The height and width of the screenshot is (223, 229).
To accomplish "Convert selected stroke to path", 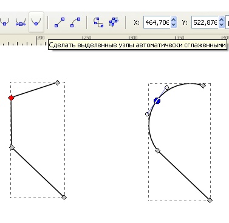I will (x=114, y=22).
